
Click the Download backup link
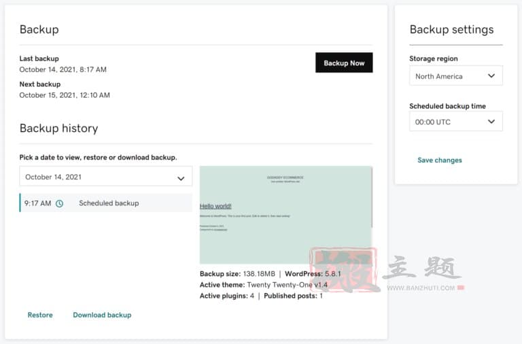[x=102, y=315]
